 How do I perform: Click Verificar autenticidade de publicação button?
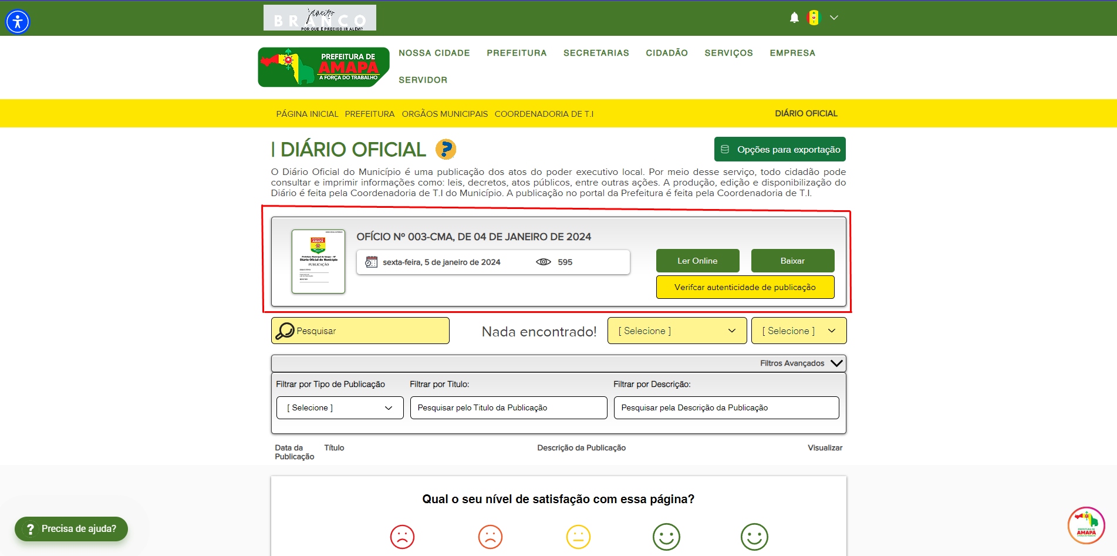(x=745, y=287)
